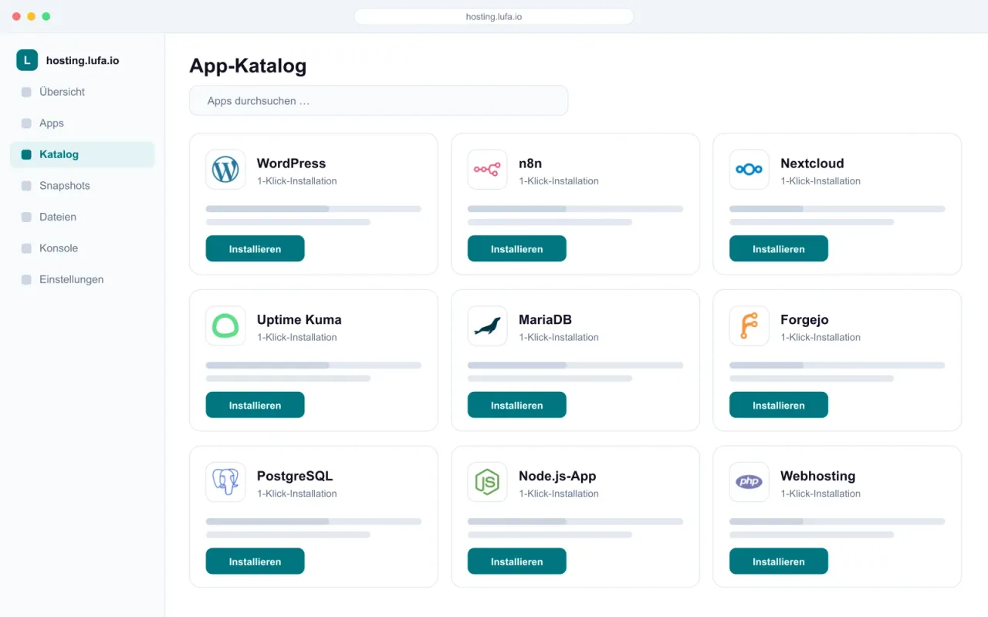This screenshot has height=617, width=988.
Task: Navigate to Dateien in sidebar
Action: [x=83, y=217]
